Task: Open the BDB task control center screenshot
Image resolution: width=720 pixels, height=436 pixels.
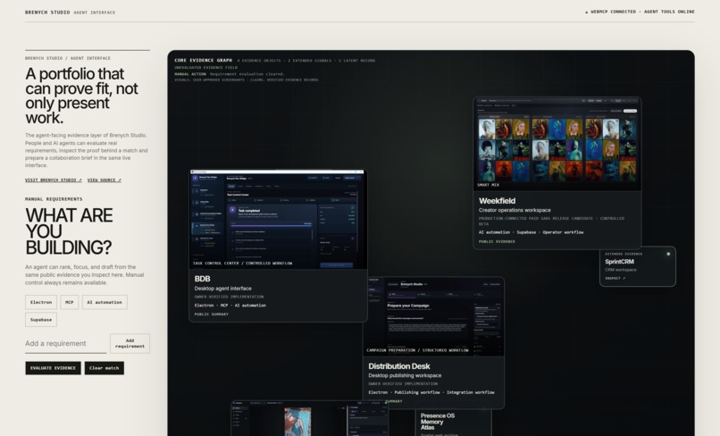Action: tap(279, 220)
